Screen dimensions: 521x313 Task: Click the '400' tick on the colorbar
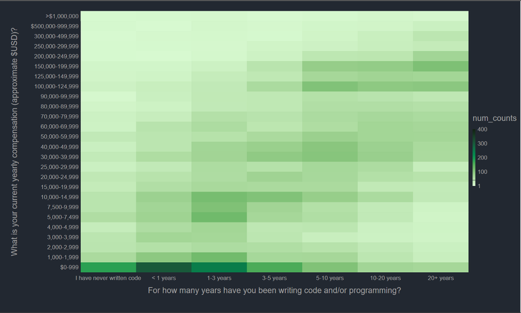pos(483,130)
